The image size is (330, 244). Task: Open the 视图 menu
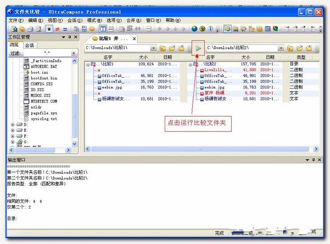pyautogui.click(x=55, y=20)
